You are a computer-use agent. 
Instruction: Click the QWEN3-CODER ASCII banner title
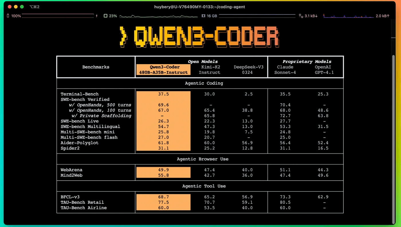pyautogui.click(x=199, y=37)
